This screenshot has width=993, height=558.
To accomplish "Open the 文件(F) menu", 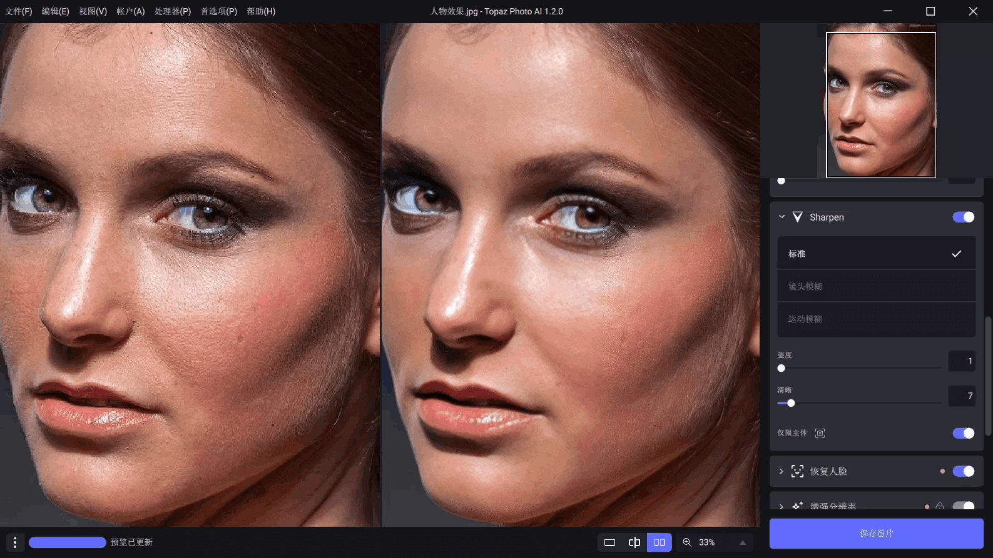I will click(x=19, y=11).
